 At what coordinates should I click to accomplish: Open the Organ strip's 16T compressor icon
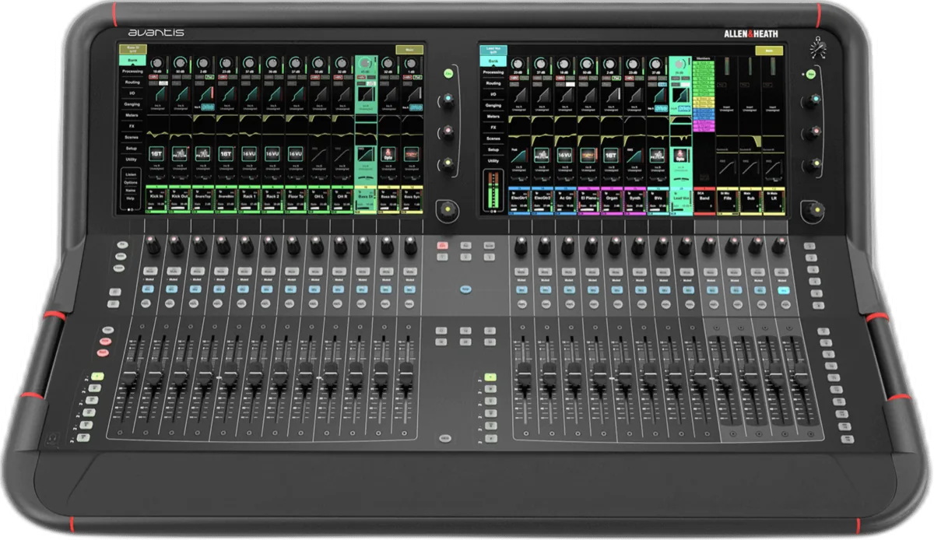tap(611, 156)
